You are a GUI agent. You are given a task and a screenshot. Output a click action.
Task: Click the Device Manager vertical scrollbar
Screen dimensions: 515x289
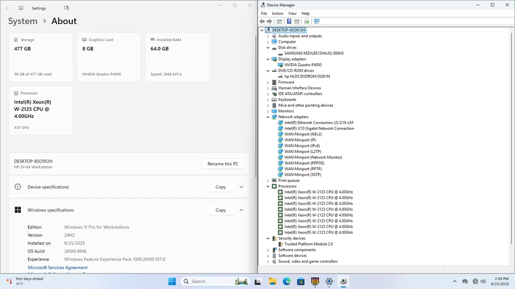[511, 138]
